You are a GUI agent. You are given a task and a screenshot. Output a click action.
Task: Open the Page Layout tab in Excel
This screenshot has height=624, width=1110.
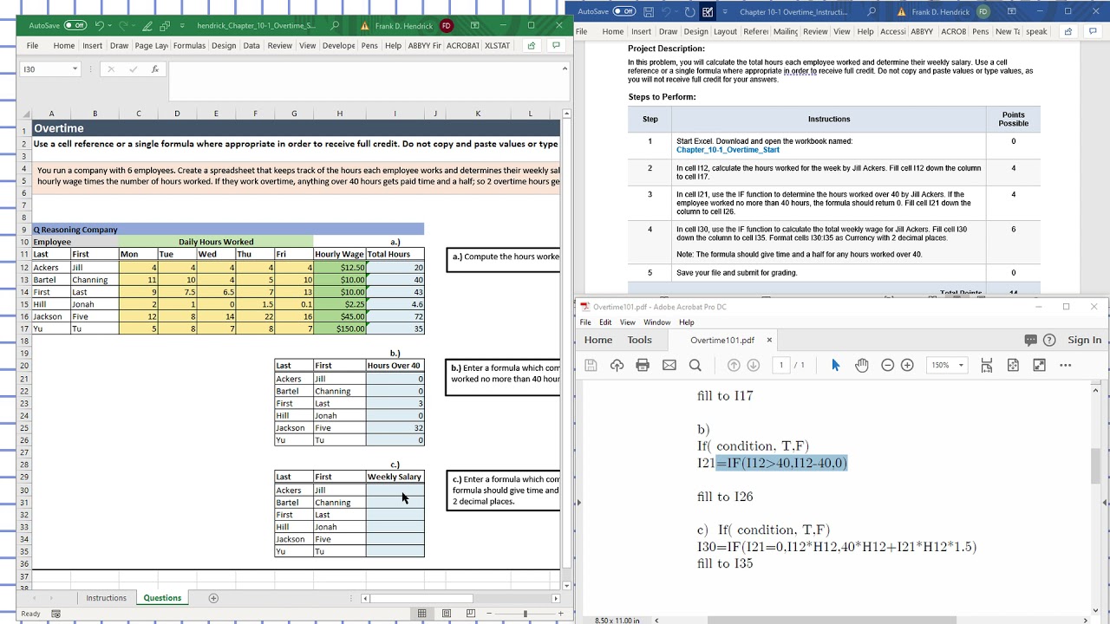(x=151, y=46)
